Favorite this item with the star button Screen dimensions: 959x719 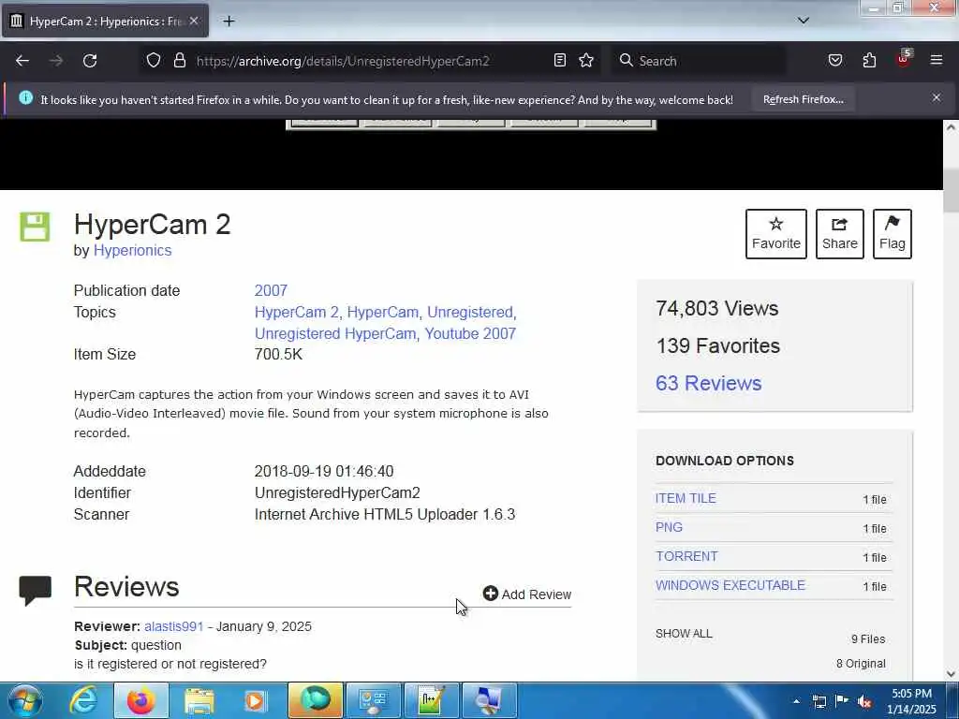pos(776,234)
